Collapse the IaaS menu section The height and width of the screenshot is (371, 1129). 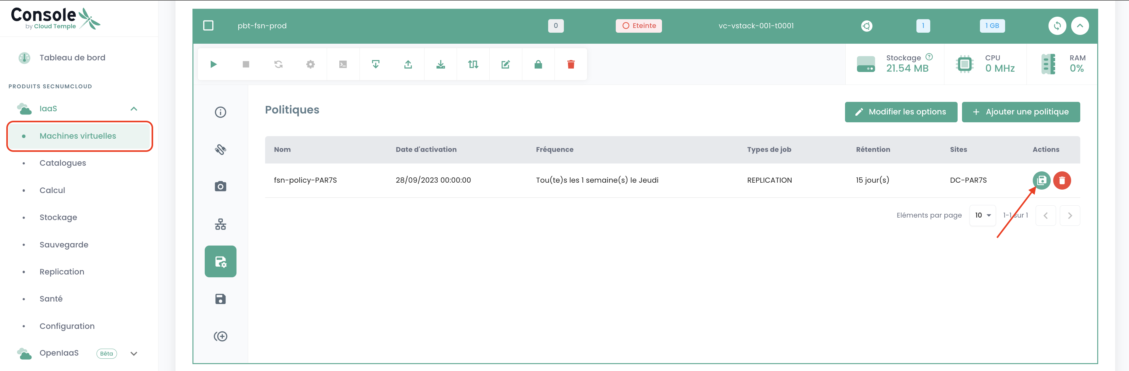click(134, 109)
